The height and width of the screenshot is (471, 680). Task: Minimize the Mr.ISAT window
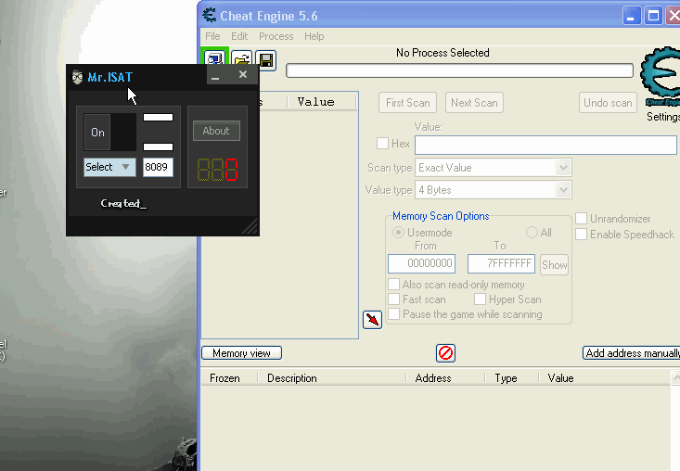point(215,76)
